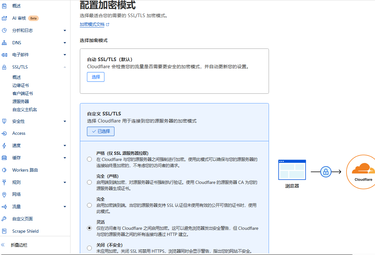Click the double-chevron collapse sidebar icon
Viewport: 375px width, 255px height.
point(3,245)
